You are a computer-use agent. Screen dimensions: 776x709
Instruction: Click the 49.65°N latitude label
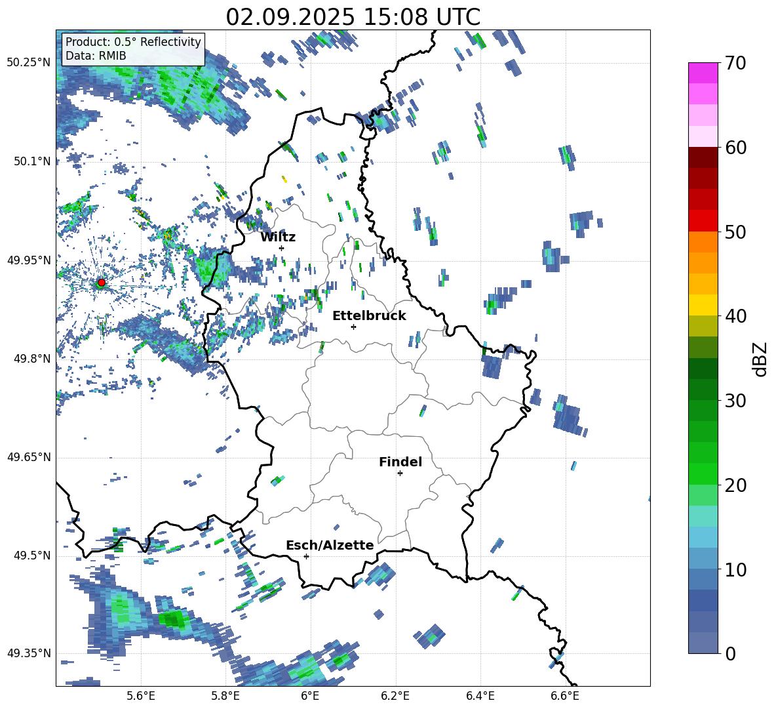[29, 457]
